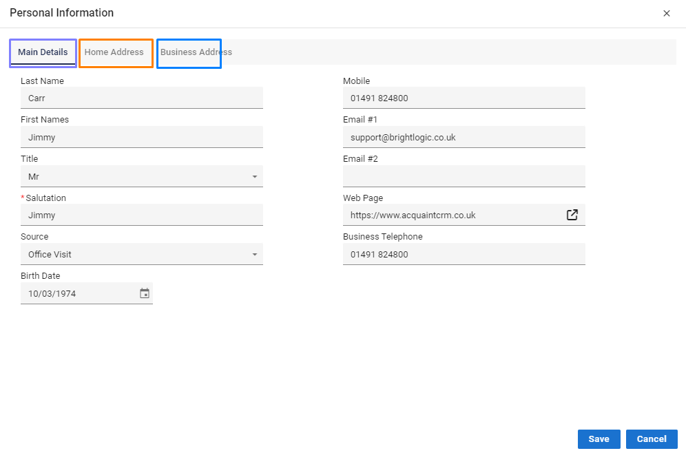Expand the Source dropdown arrow
This screenshot has height=453, width=686.
[255, 255]
